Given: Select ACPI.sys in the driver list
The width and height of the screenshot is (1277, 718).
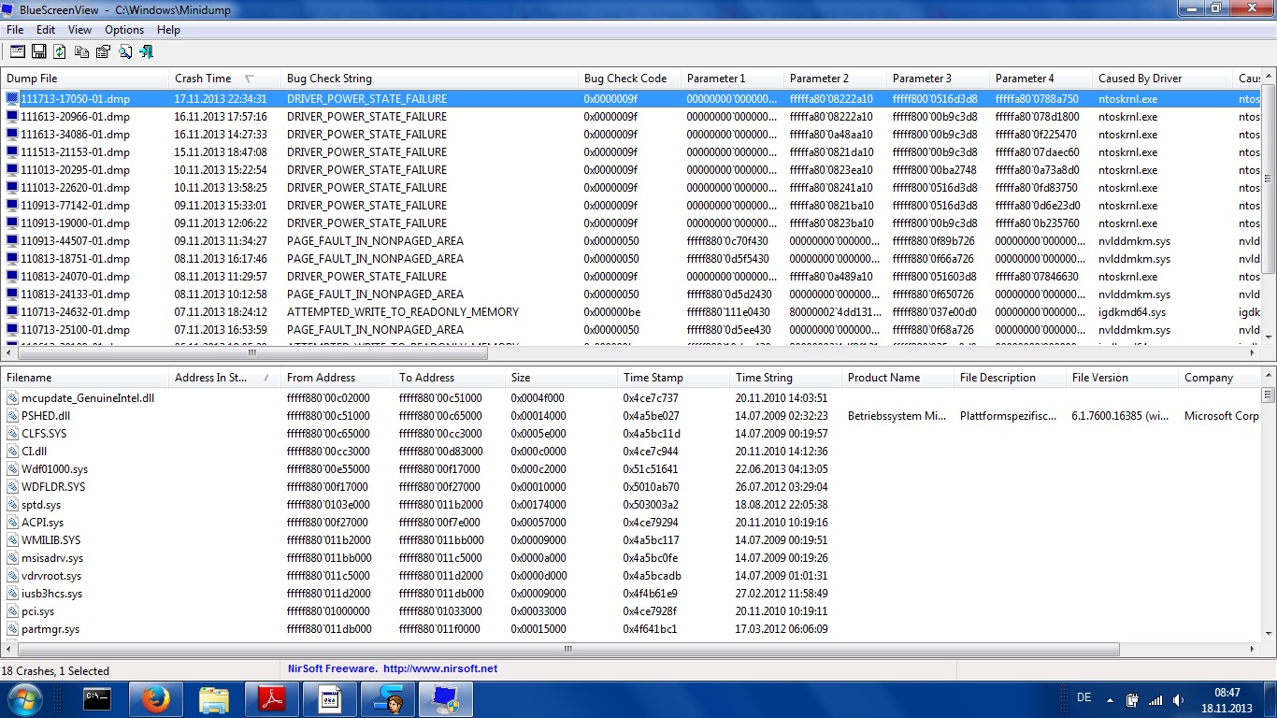Looking at the screenshot, I should pos(42,523).
